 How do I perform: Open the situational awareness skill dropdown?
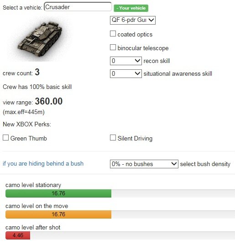(x=126, y=73)
